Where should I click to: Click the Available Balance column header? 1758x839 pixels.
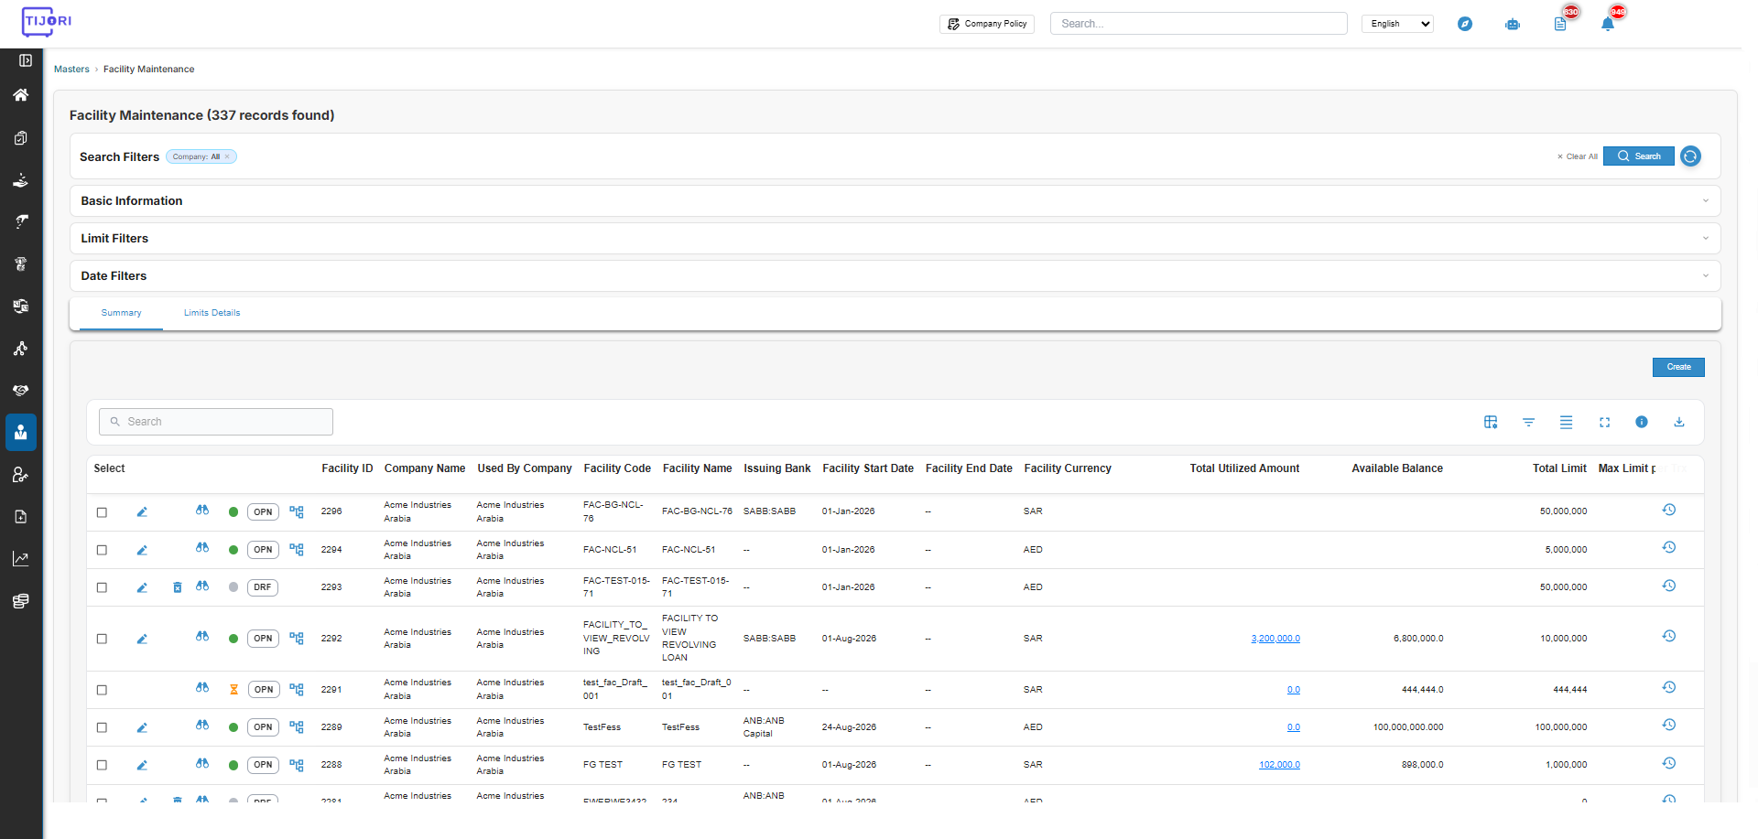(1397, 468)
